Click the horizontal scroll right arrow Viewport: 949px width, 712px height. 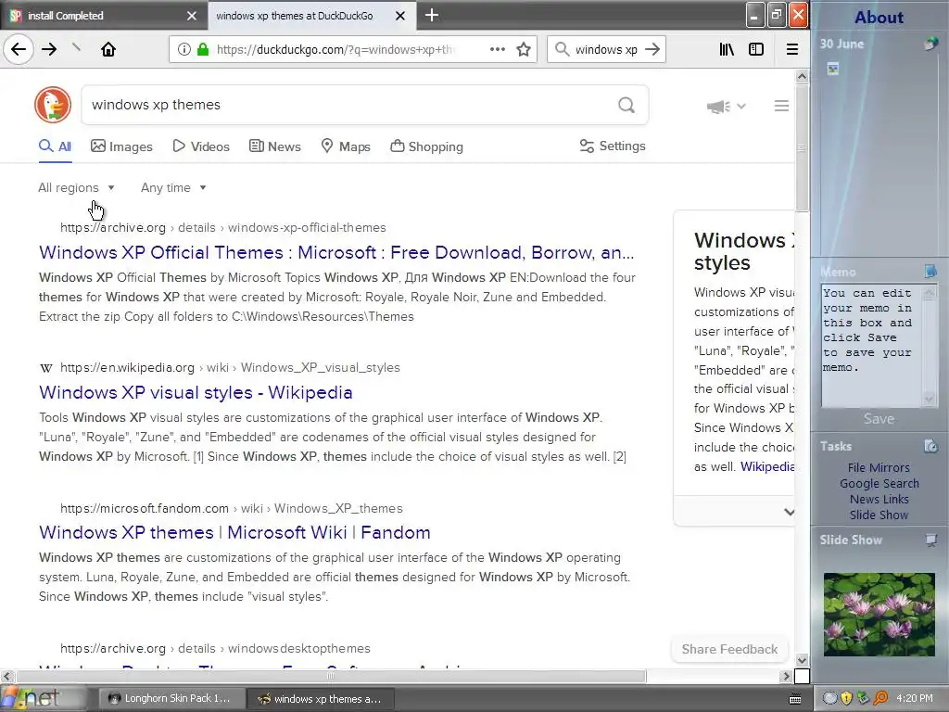tap(786, 676)
